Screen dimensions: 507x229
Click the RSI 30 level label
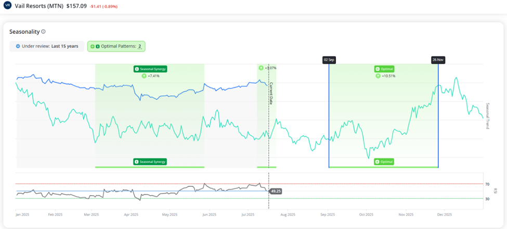click(487, 199)
